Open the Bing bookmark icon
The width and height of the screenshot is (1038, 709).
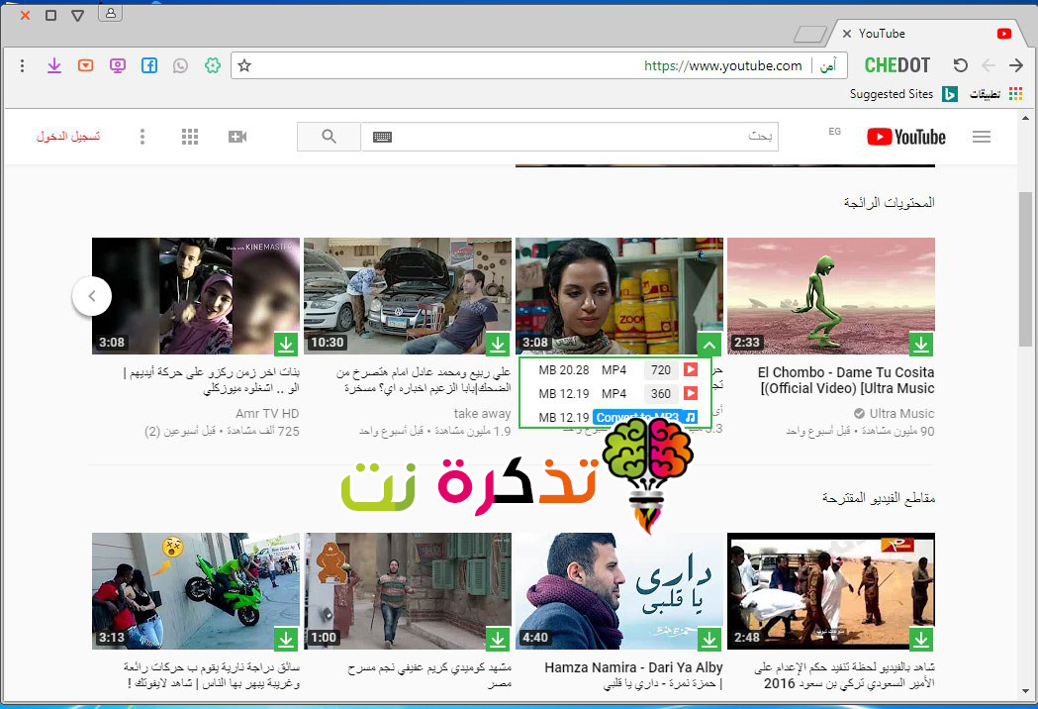coord(950,94)
